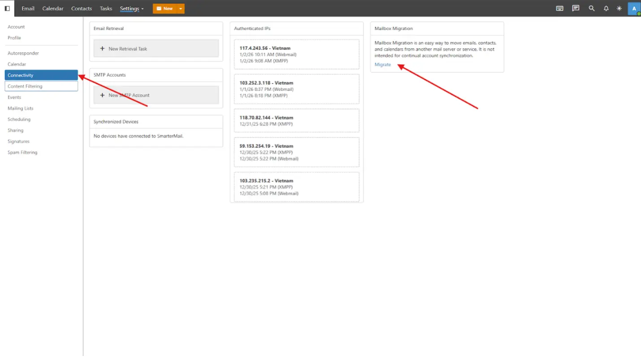Select Account in the sidebar
The width and height of the screenshot is (641, 357).
coord(41,27)
